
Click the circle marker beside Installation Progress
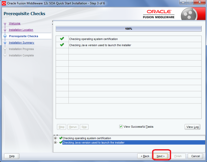click(x=5, y=49)
